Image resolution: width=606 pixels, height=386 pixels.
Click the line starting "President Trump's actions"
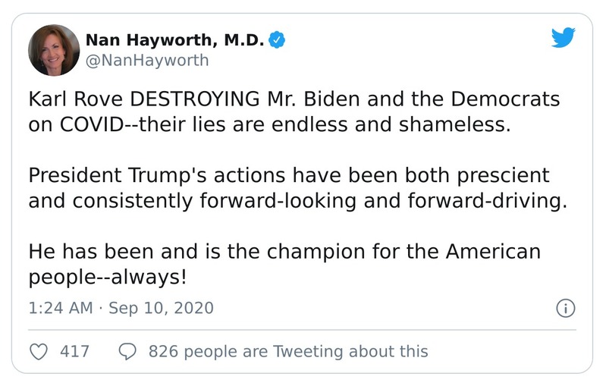(288, 177)
